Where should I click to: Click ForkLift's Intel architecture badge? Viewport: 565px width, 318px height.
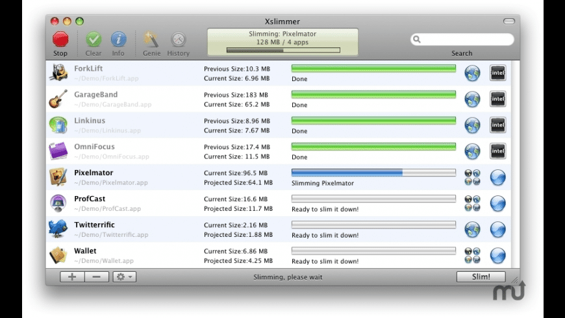[x=497, y=73]
